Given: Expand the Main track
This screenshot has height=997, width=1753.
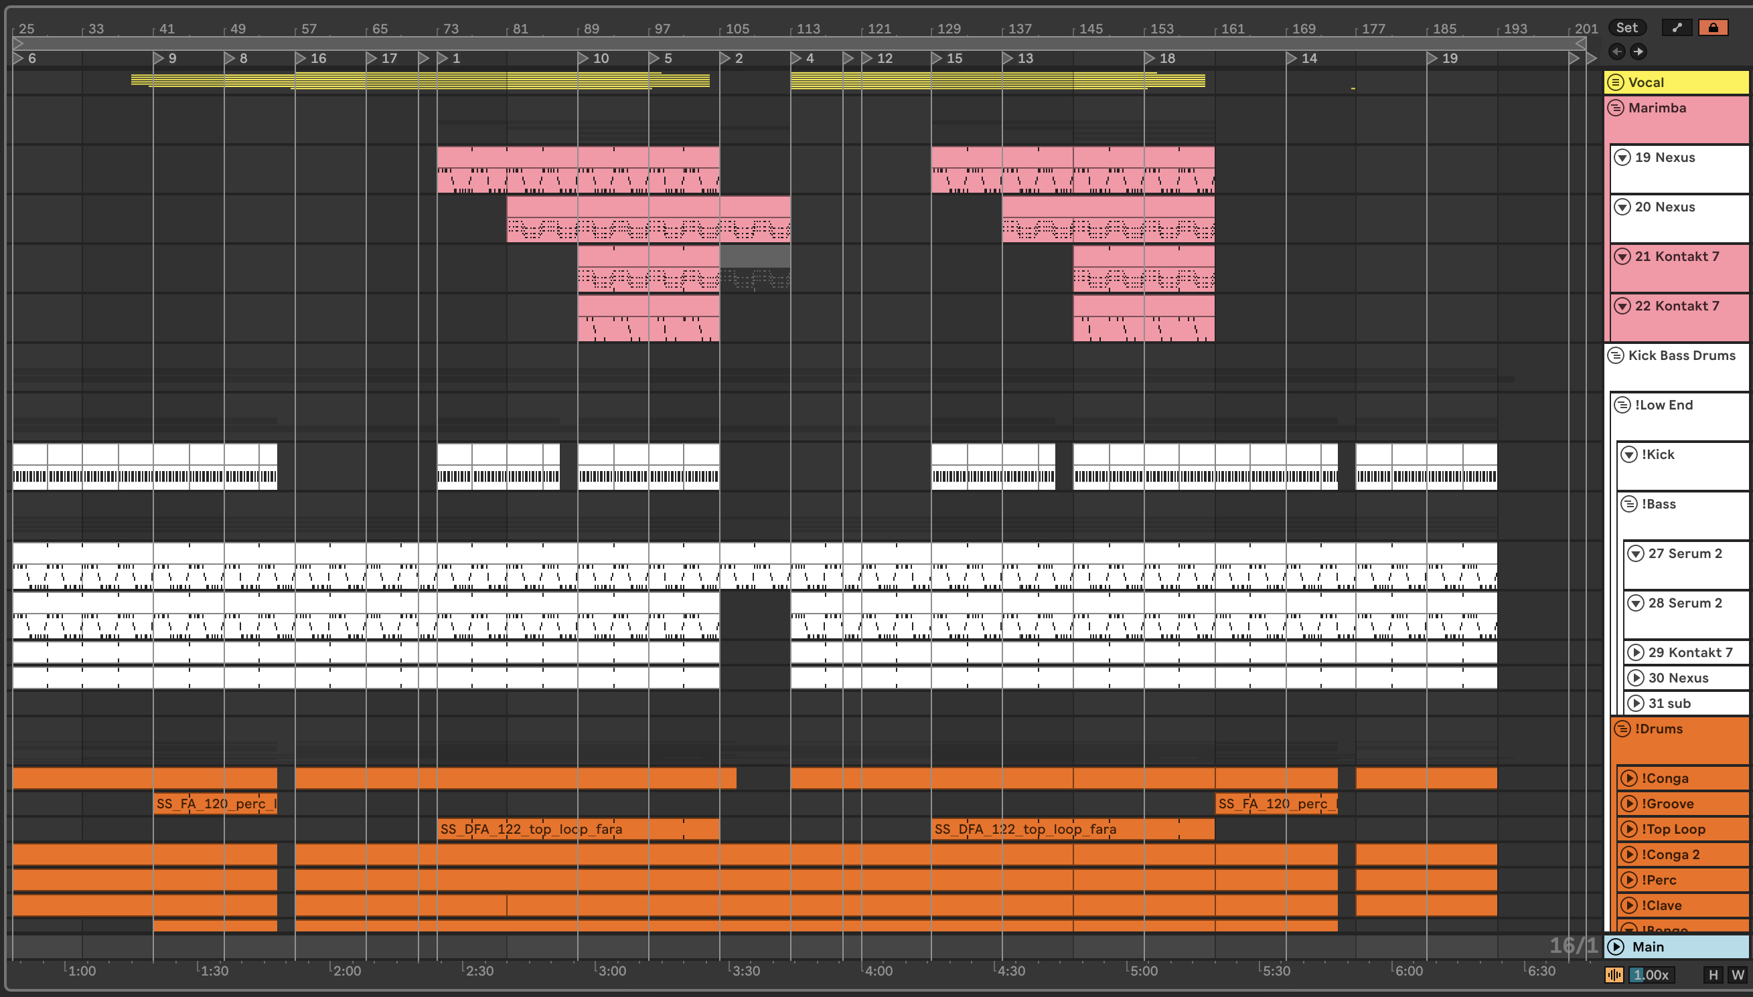Looking at the screenshot, I should pos(1615,947).
